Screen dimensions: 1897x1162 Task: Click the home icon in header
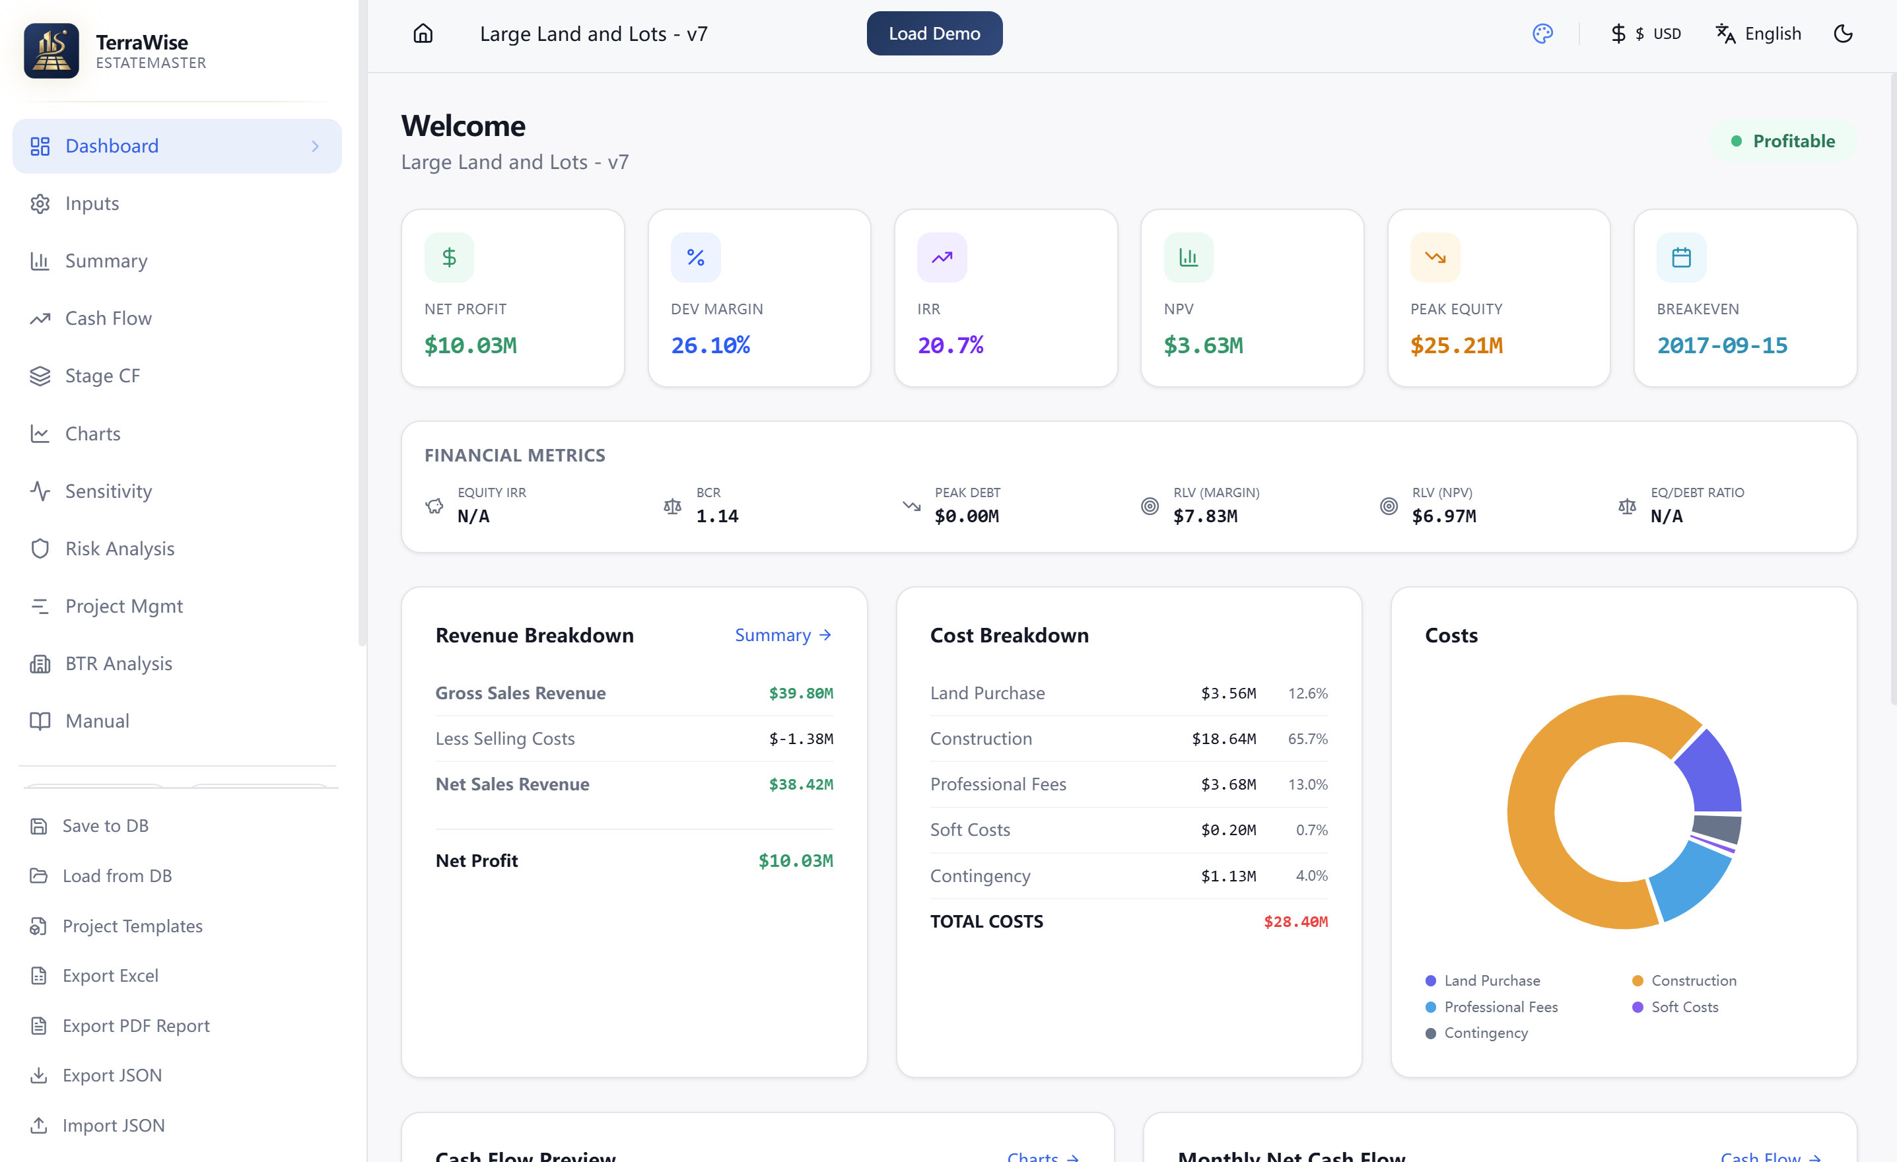coord(423,33)
